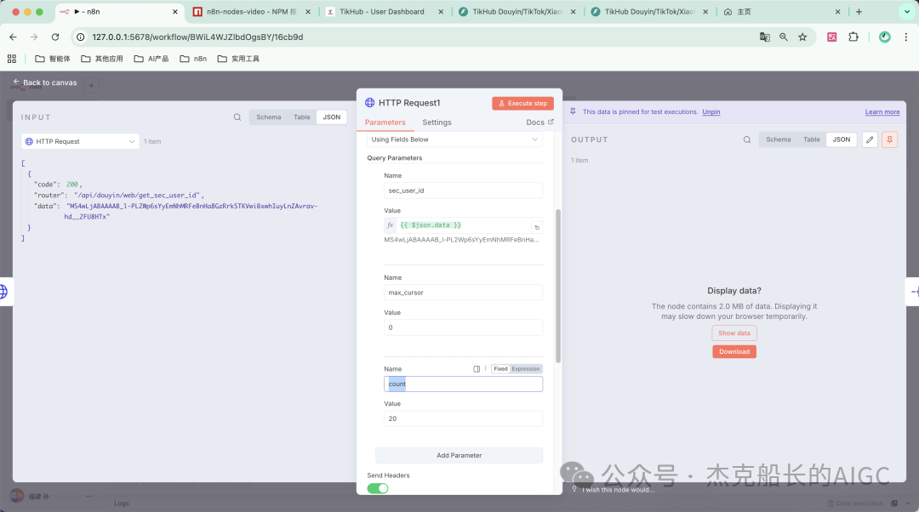919x512 pixels.
Task: Search the input panel data
Action: tap(237, 117)
